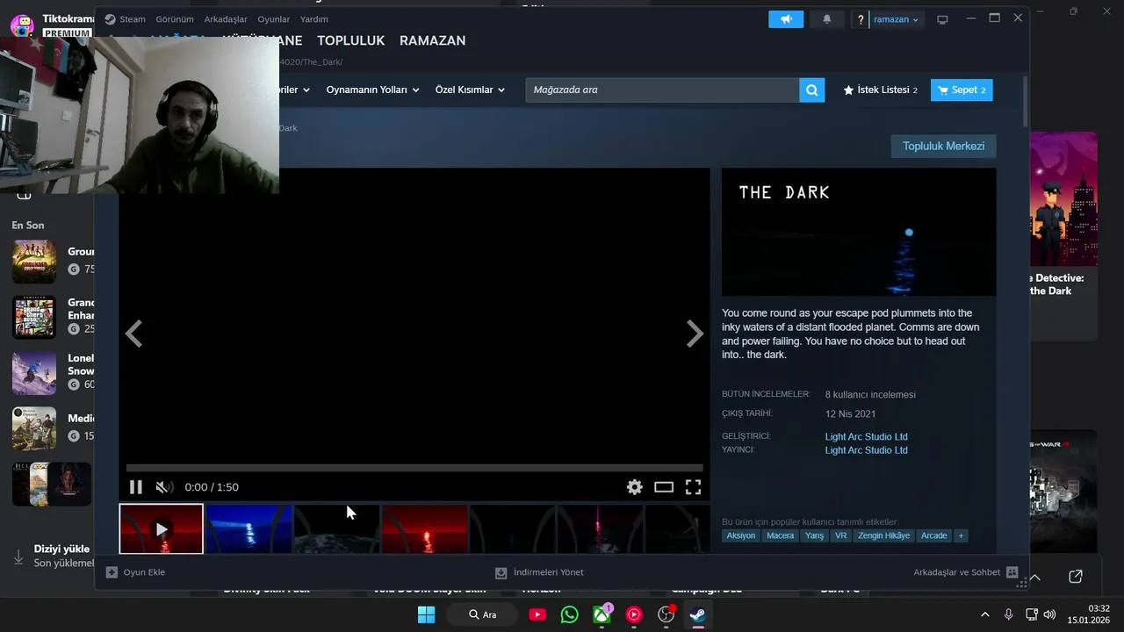Viewport: 1124px width, 632px height.
Task: Click the taskbar Ara search box
Action: 481,614
